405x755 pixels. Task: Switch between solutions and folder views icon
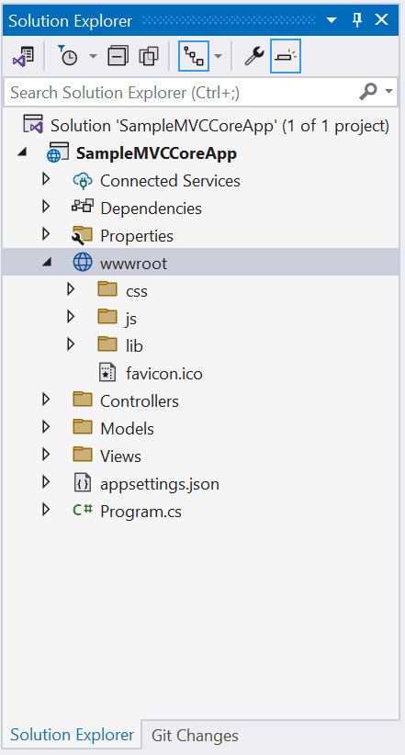point(23,56)
